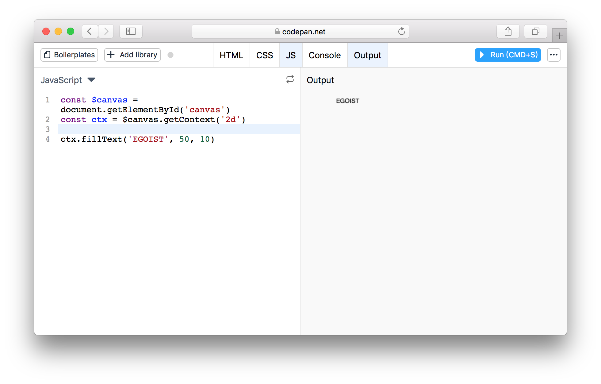Expand the JavaScript language dropdown arrow
601x384 pixels.
click(x=91, y=80)
